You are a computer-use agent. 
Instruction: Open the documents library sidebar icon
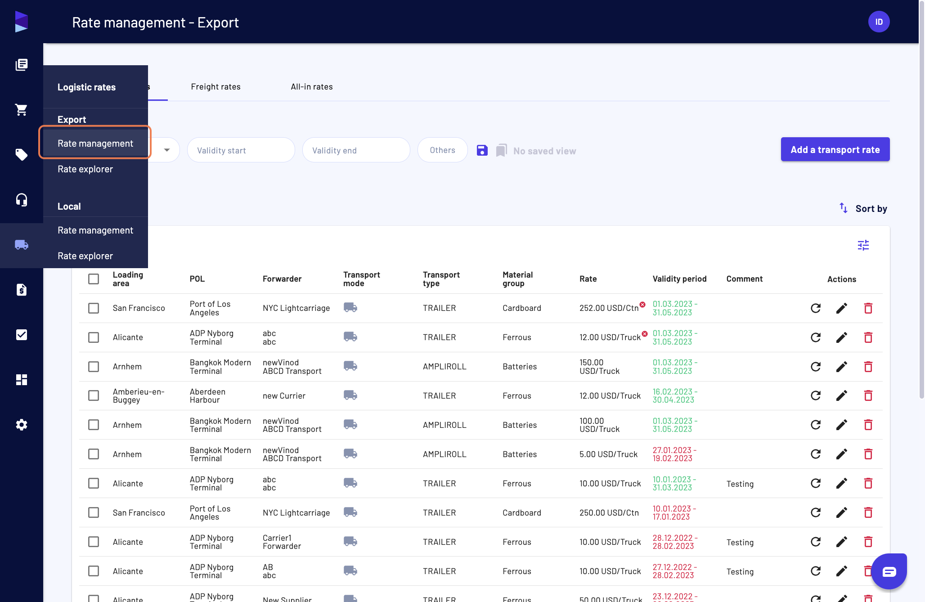(x=22, y=65)
